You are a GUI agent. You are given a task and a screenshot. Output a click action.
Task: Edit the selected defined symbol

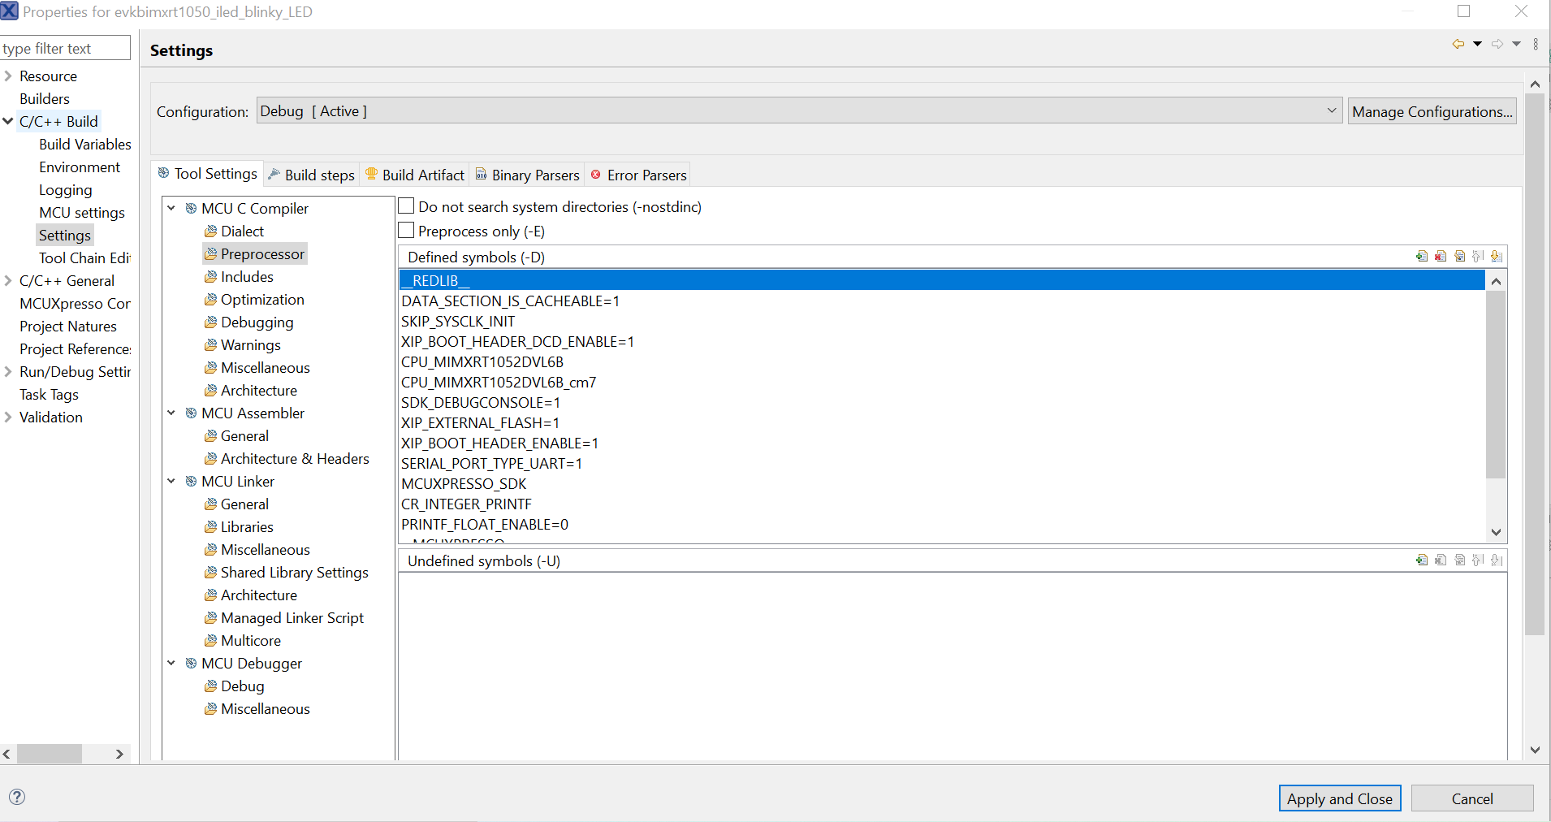tap(1459, 257)
